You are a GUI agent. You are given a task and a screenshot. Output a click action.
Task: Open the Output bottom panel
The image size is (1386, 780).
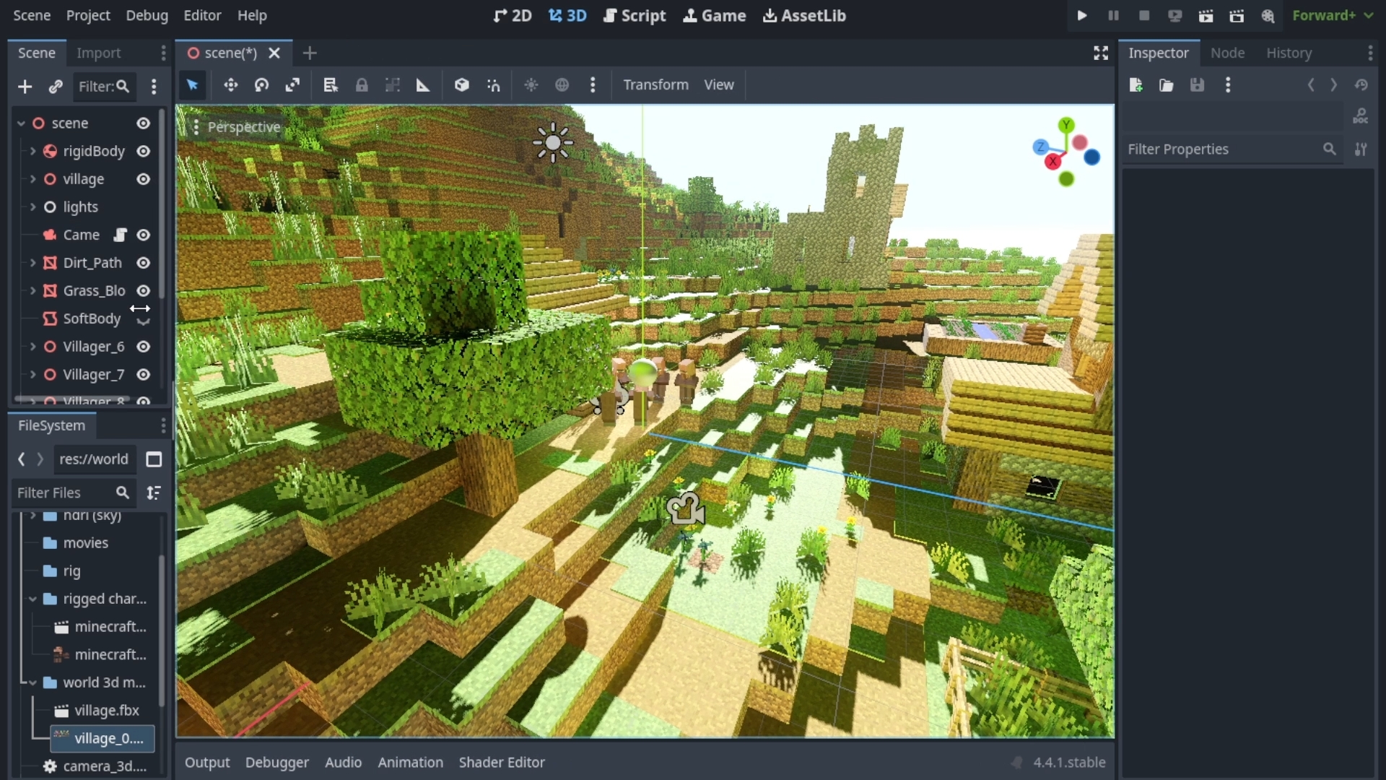[x=207, y=762]
